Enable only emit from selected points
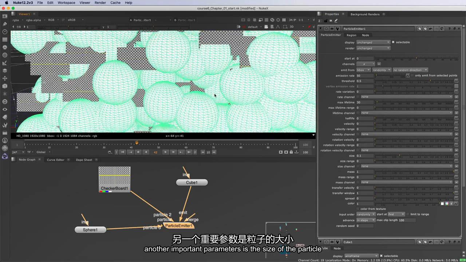 (412, 75)
